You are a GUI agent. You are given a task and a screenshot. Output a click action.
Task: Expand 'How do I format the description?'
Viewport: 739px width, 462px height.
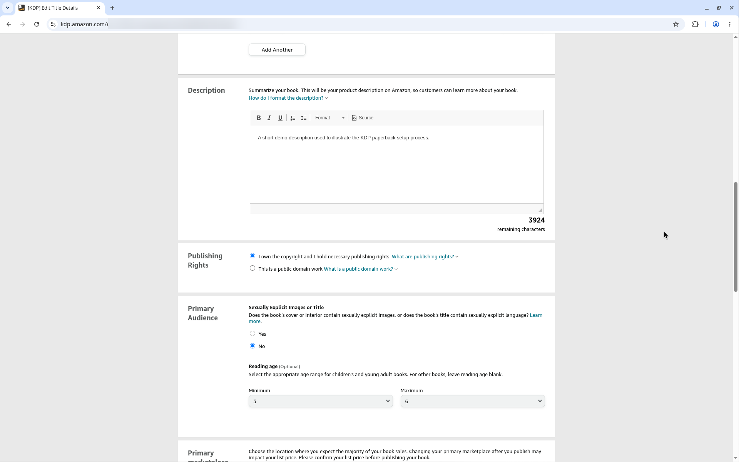(x=288, y=98)
